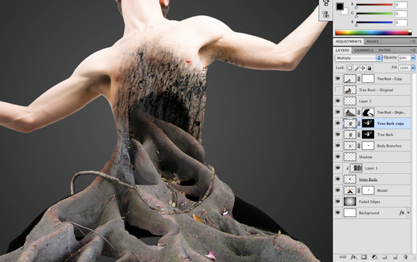The image size is (417, 262).
Task: Hide the Model layer
Action: pos(338,190)
